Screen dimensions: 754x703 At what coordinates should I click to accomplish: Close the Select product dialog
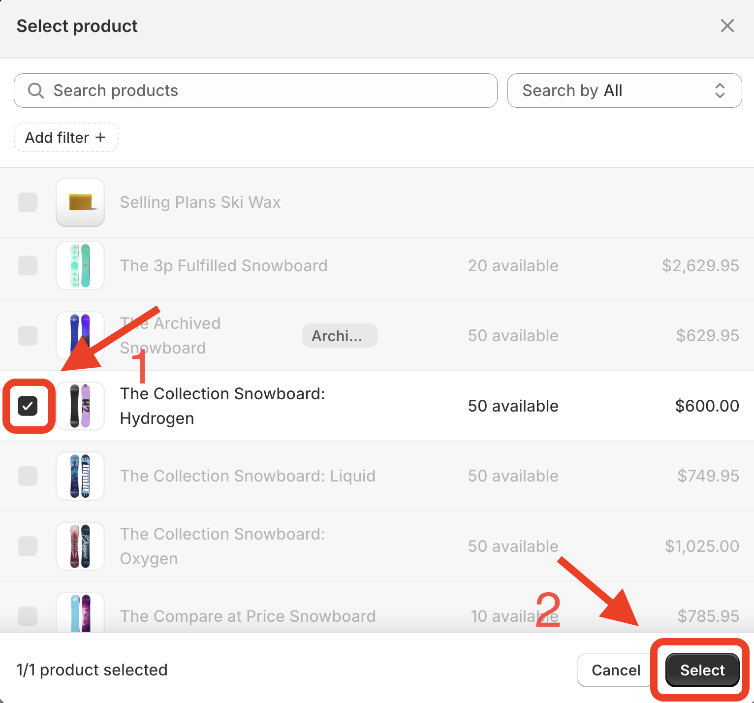(x=727, y=26)
